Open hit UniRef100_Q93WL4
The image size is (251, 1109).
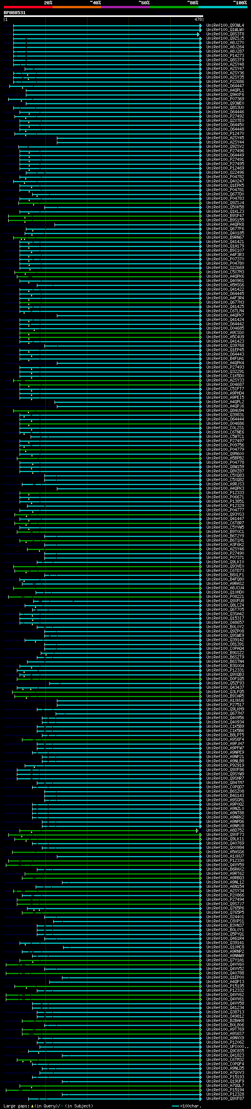click(225, 26)
